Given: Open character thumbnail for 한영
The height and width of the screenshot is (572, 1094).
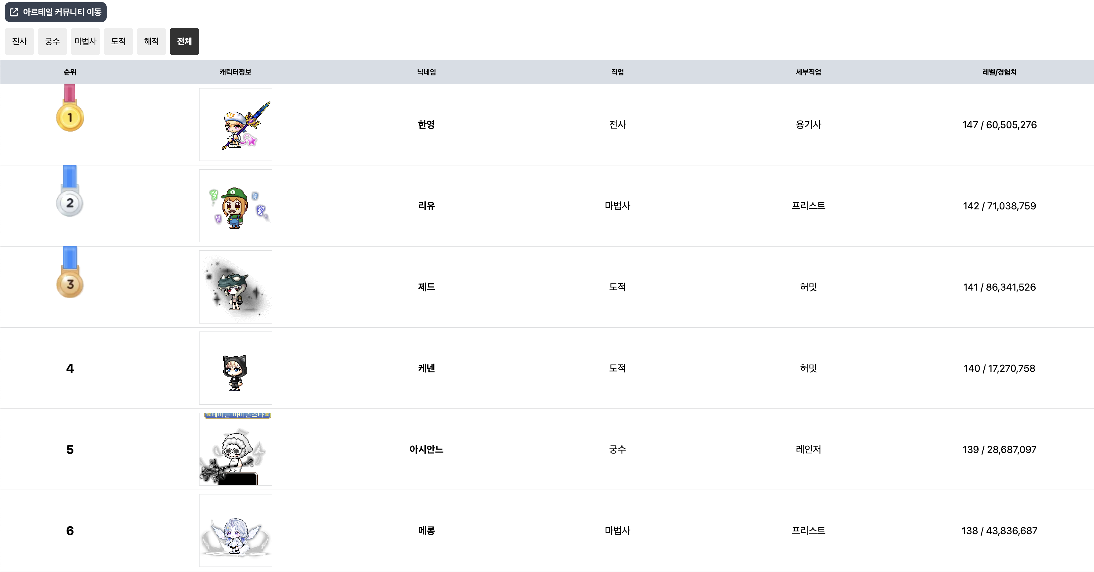Looking at the screenshot, I should click(x=236, y=124).
